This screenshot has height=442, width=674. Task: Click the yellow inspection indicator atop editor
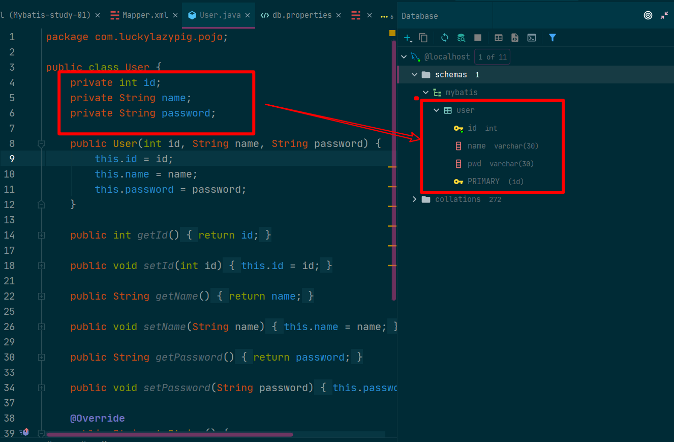(392, 33)
